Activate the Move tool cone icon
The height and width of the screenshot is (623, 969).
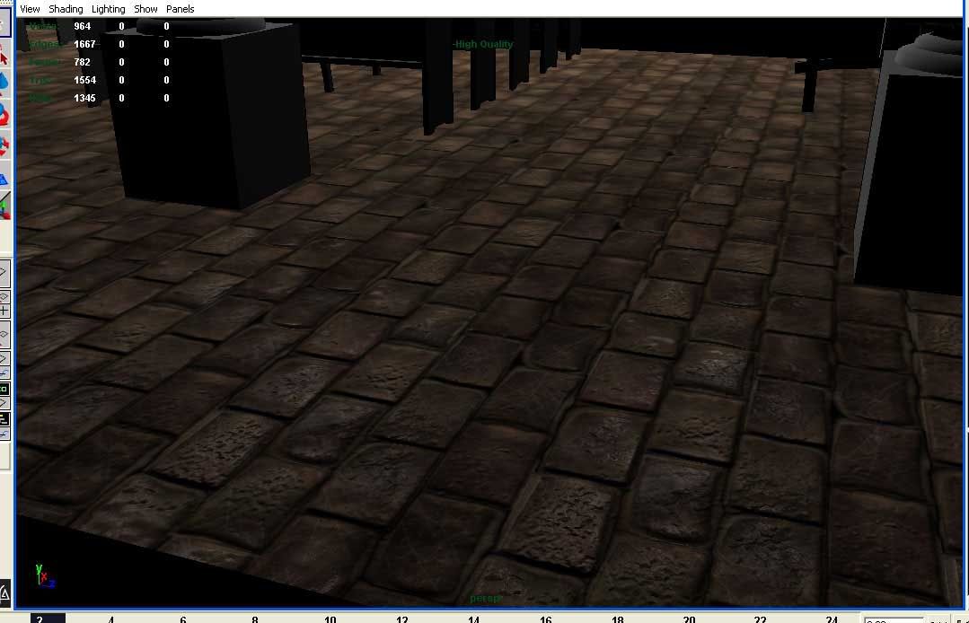pyautogui.click(x=4, y=82)
